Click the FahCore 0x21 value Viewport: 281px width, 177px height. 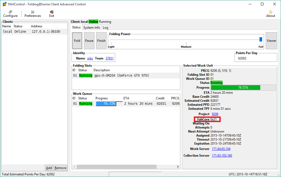pos(213,119)
